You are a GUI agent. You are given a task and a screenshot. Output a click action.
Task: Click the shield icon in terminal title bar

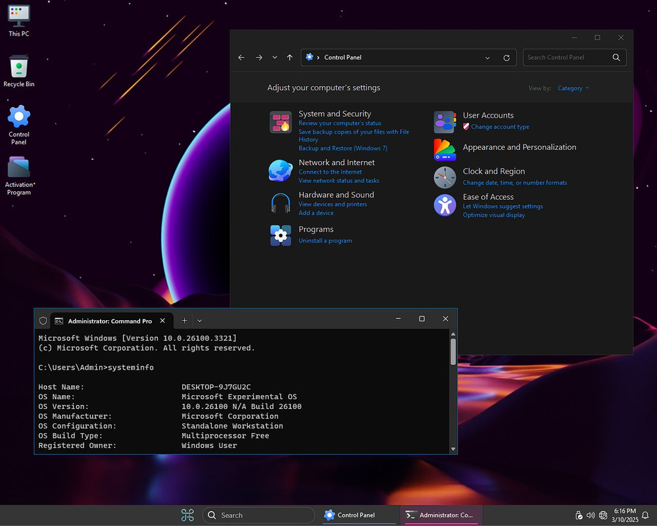click(43, 321)
